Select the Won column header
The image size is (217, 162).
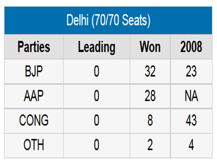[150, 47]
